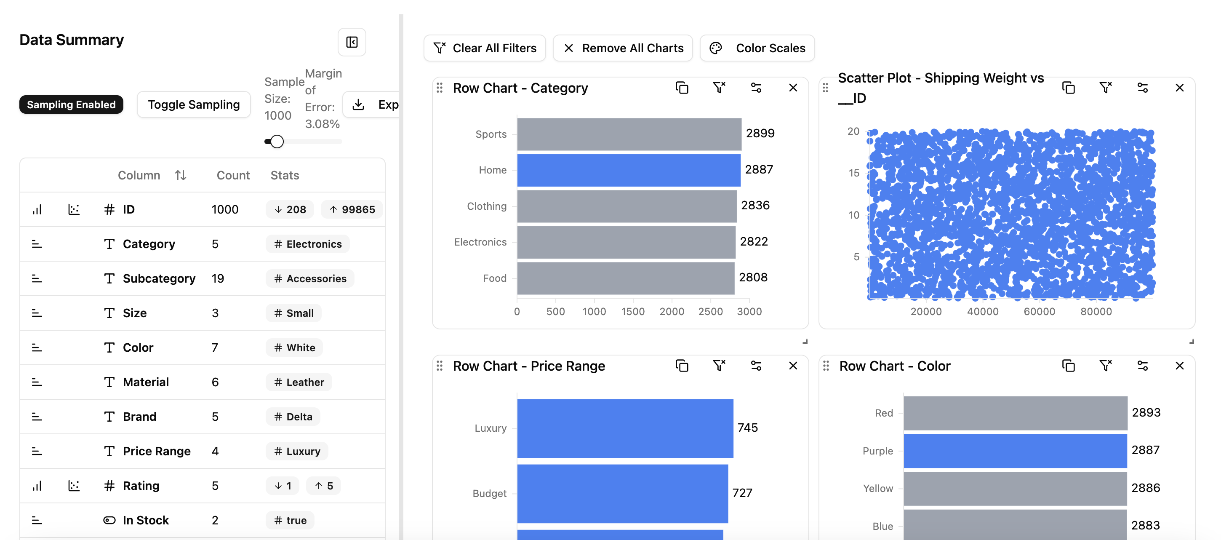Select the Electronics bar in Category chart
The height and width of the screenshot is (540, 1221).
coord(626,242)
